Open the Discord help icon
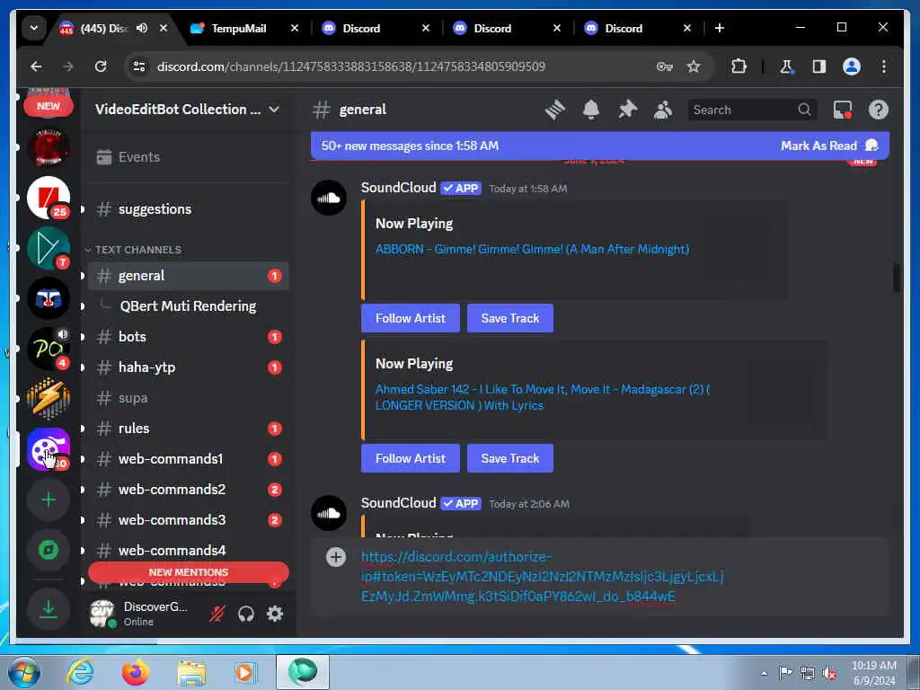The width and height of the screenshot is (920, 690). point(879,110)
